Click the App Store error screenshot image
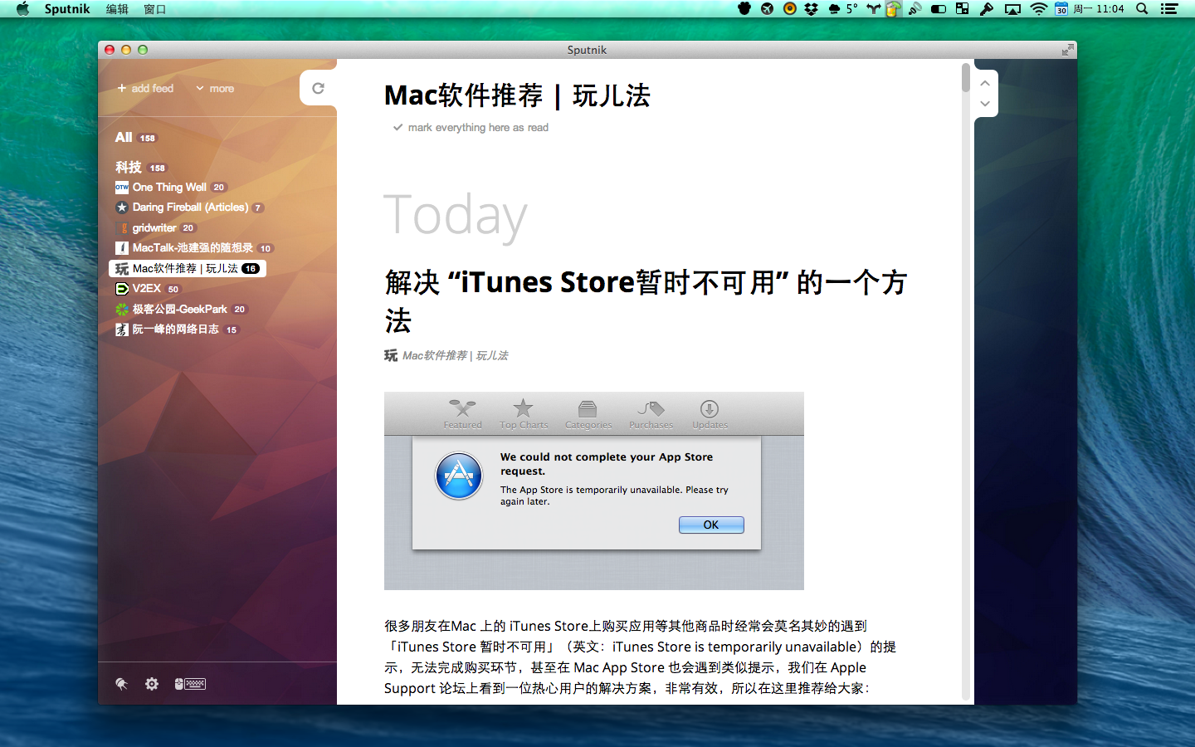This screenshot has width=1195, height=747. click(594, 491)
